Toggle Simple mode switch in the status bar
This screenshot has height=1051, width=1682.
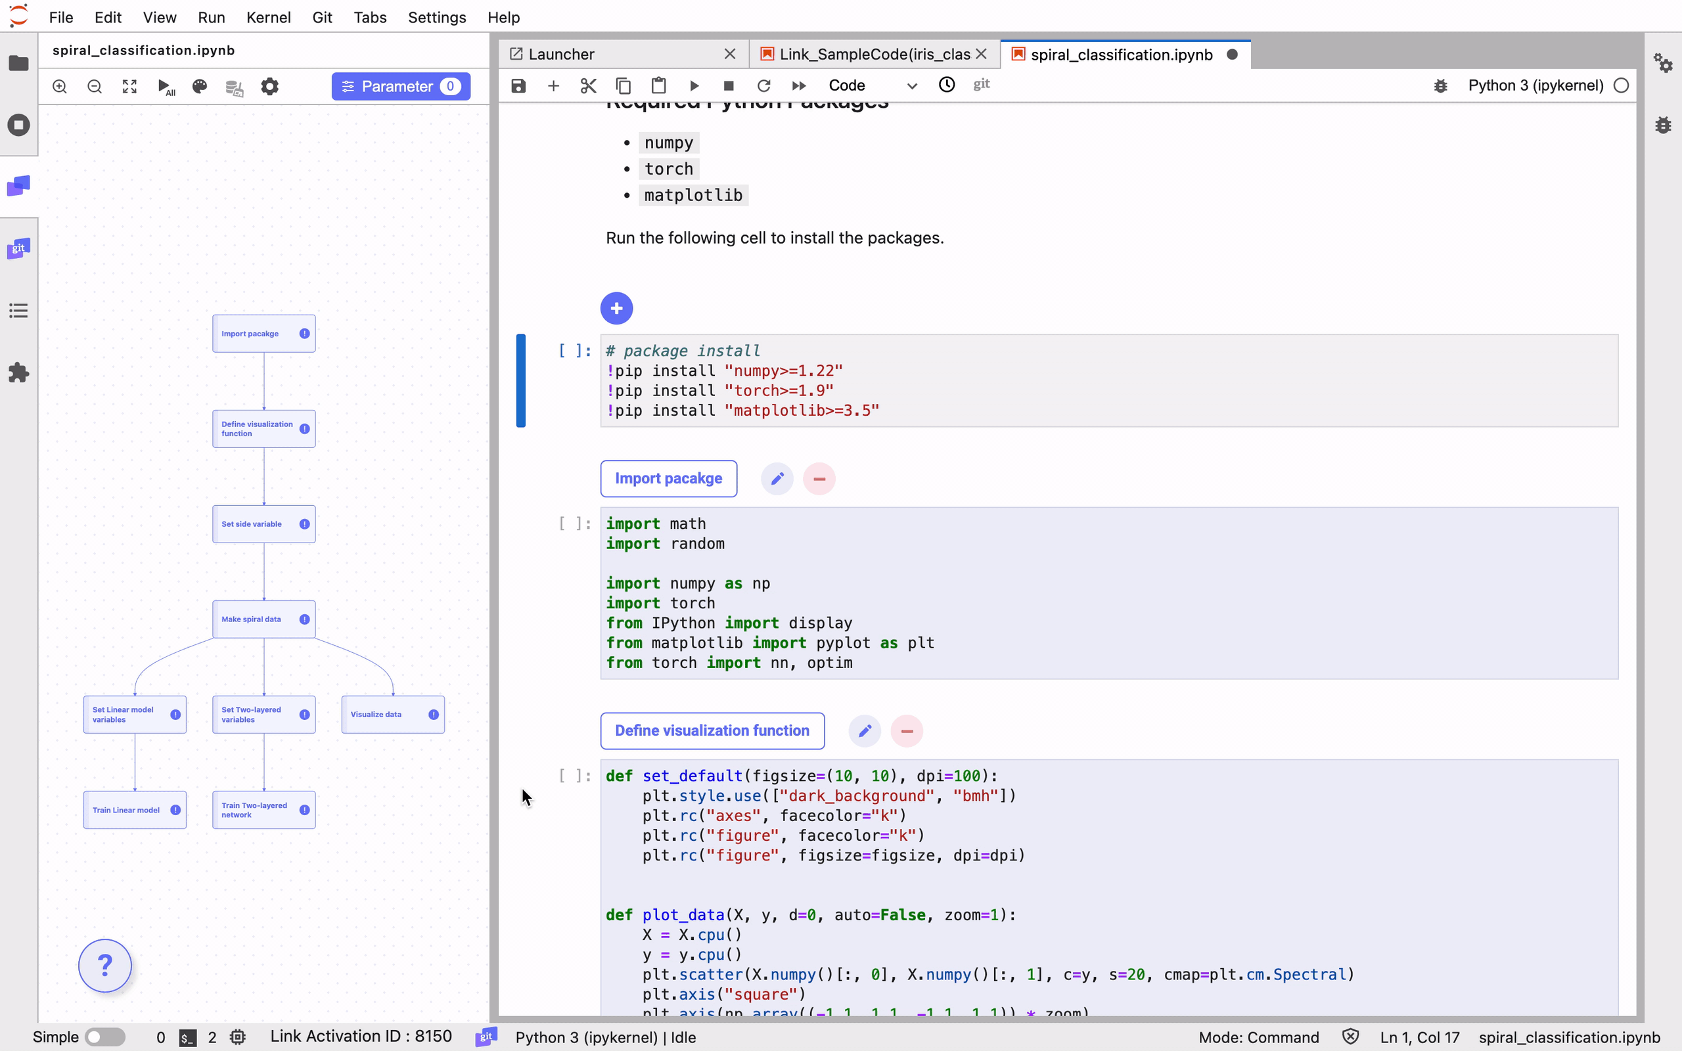pos(105,1037)
